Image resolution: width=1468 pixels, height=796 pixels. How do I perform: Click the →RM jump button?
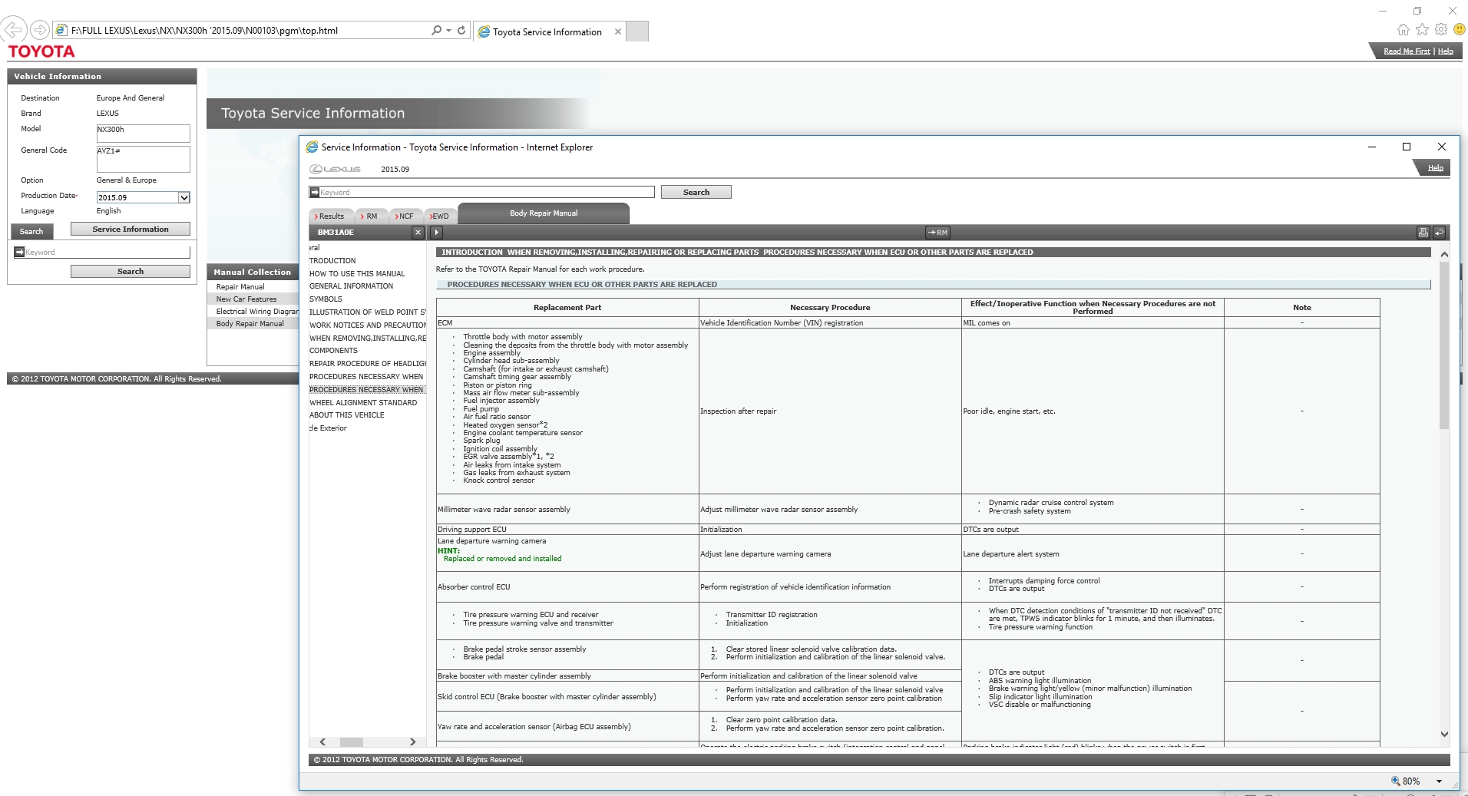(937, 233)
